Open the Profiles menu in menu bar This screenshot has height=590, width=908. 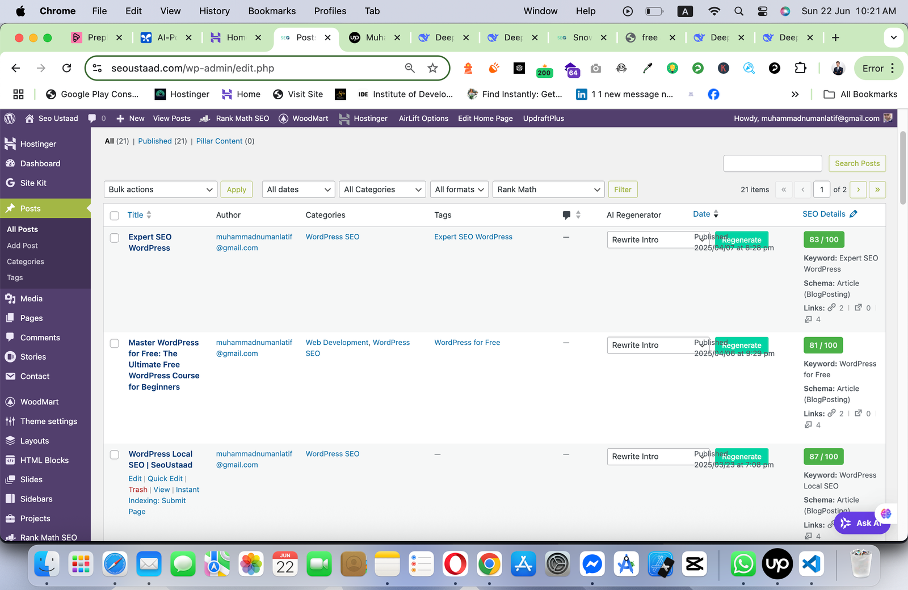(x=330, y=11)
